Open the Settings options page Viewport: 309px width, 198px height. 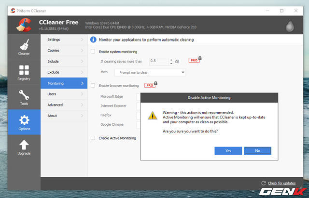(x=64, y=40)
